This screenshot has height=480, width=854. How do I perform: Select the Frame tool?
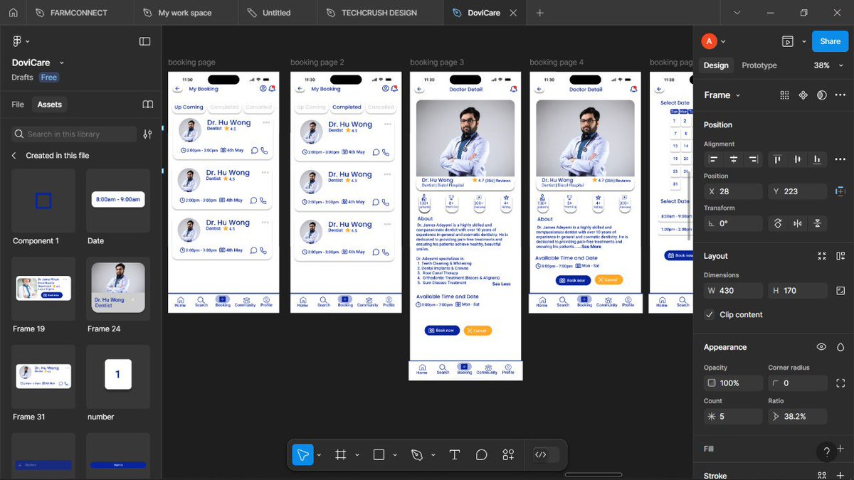coord(341,454)
